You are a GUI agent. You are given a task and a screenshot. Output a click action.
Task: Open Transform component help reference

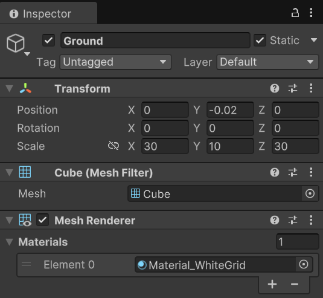click(x=275, y=88)
